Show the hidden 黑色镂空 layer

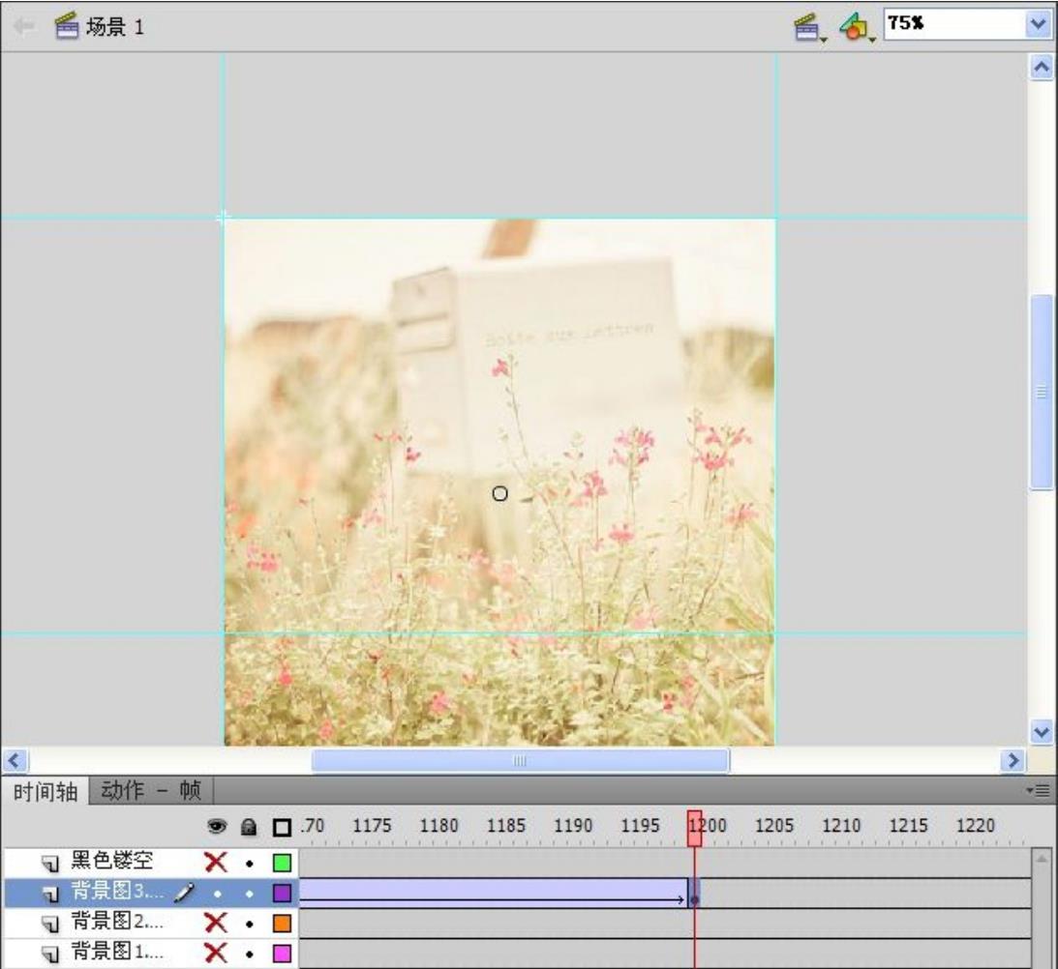pyautogui.click(x=217, y=862)
